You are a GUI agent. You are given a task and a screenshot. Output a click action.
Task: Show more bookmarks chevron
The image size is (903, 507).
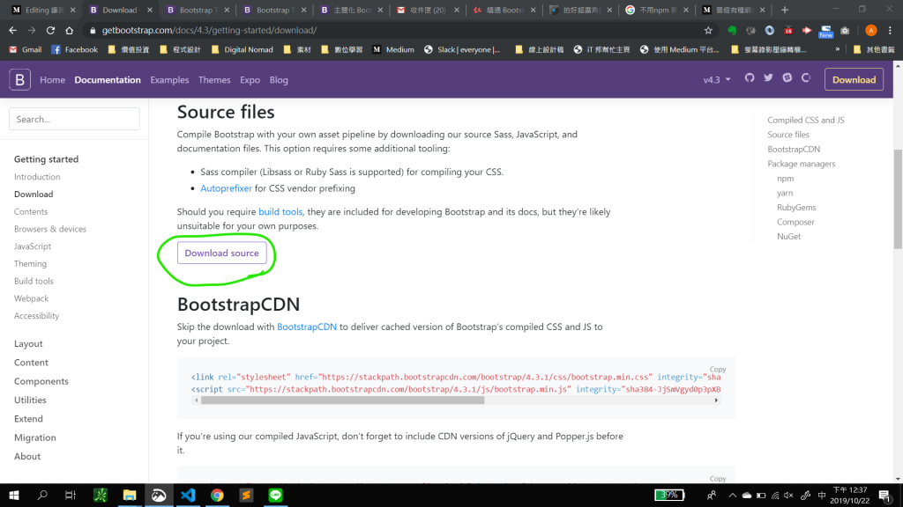(x=838, y=49)
